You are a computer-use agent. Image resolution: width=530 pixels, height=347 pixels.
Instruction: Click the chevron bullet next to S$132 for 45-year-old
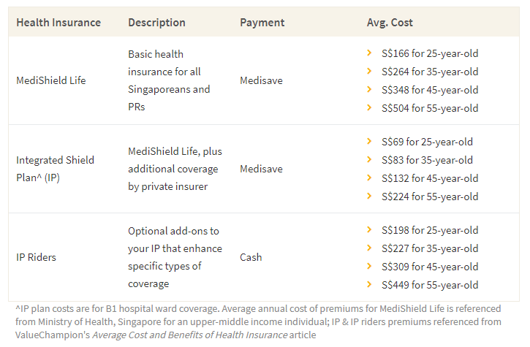370,178
